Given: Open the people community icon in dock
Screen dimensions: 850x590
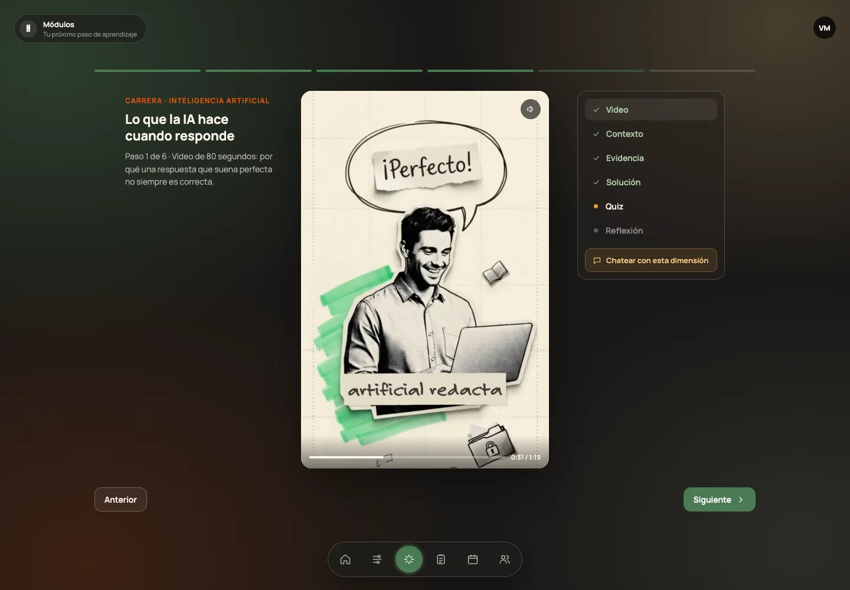Looking at the screenshot, I should 505,559.
